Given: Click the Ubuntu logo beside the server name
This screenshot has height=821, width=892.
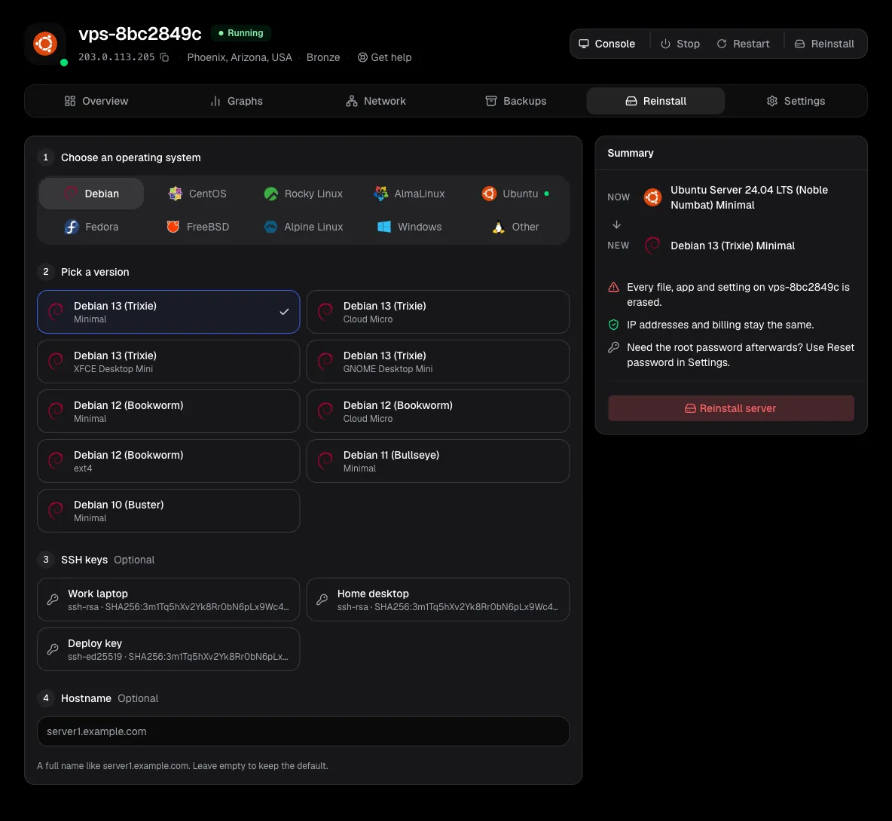Looking at the screenshot, I should (x=45, y=44).
